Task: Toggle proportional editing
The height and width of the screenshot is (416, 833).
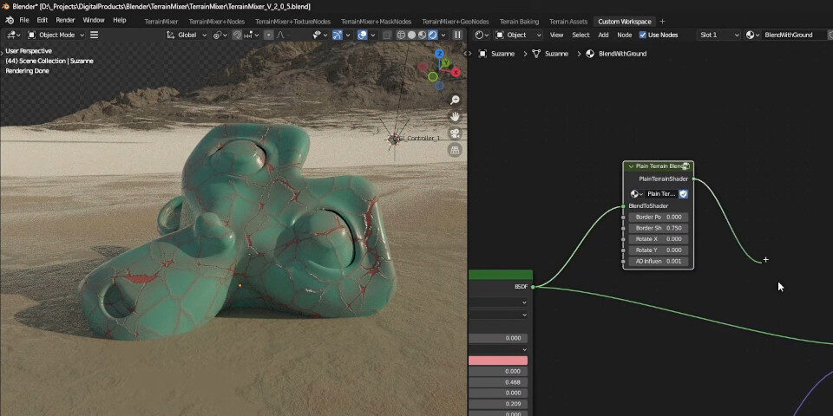Action: coord(269,35)
